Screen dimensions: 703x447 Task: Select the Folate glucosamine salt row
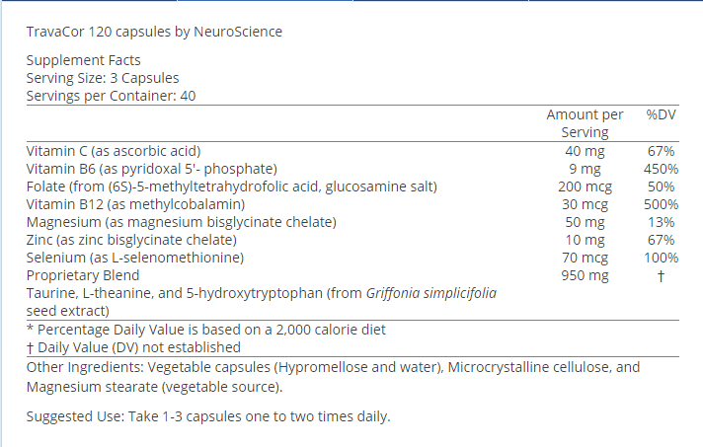point(352,186)
